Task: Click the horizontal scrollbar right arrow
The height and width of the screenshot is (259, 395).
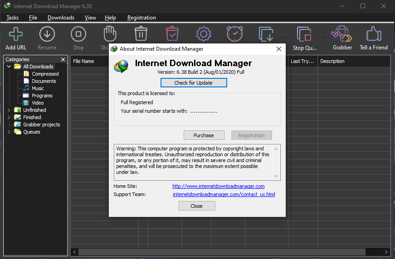Action: (386, 252)
